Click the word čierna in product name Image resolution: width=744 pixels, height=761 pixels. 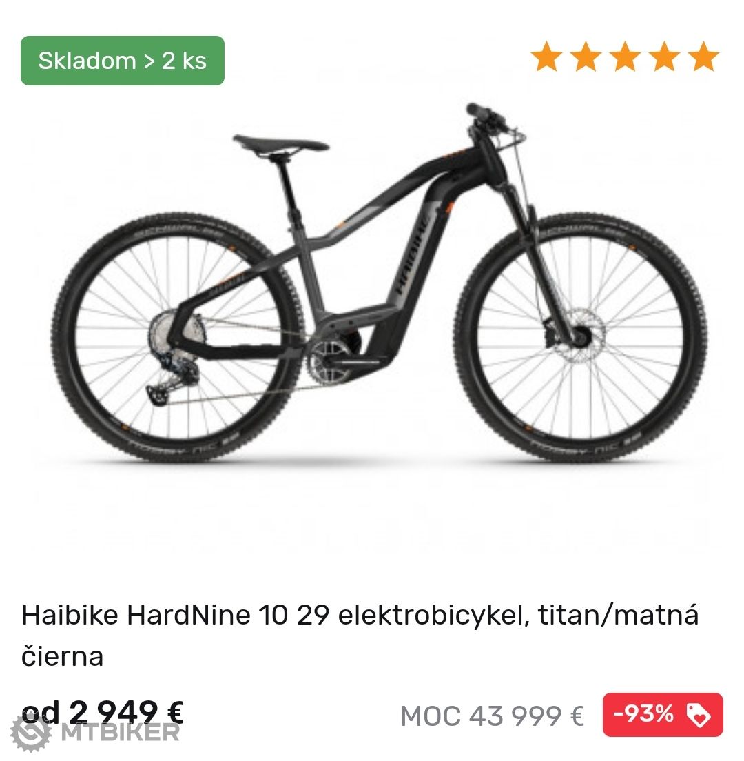pos(63,657)
